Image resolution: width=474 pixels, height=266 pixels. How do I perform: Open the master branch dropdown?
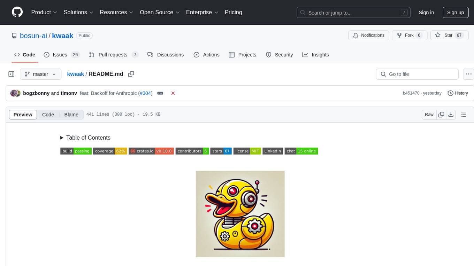point(40,74)
